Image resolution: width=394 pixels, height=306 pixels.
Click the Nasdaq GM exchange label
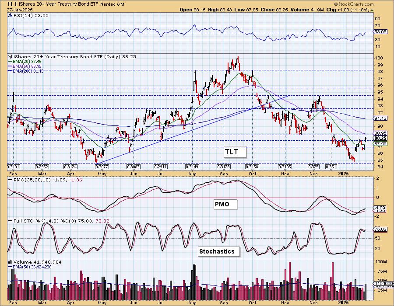tap(112, 4)
